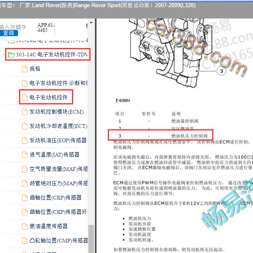Click the page icon beside 发动机控制模块(ECM)

25,112
